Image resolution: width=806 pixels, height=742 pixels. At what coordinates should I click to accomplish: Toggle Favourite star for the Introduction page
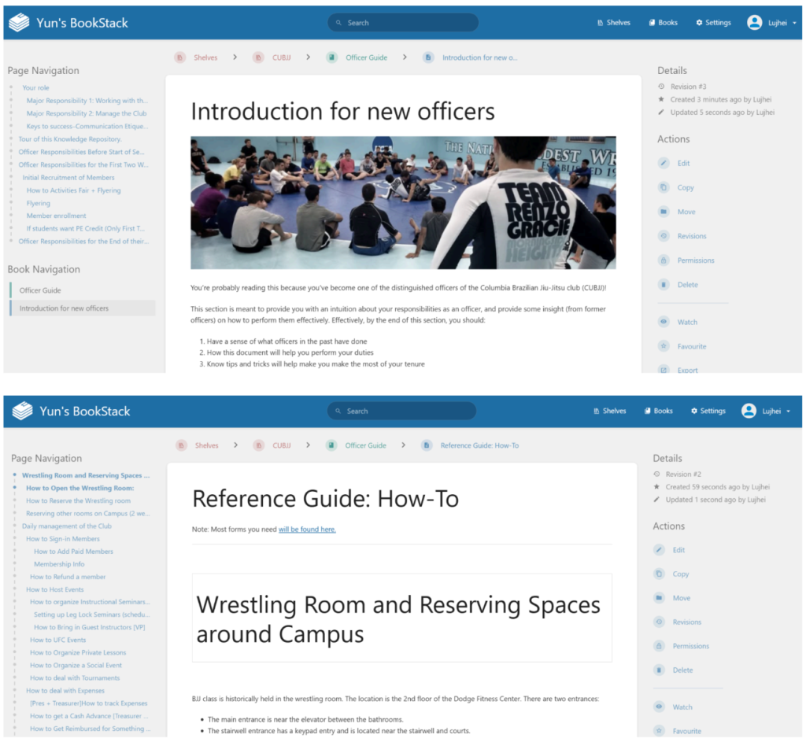[664, 347]
